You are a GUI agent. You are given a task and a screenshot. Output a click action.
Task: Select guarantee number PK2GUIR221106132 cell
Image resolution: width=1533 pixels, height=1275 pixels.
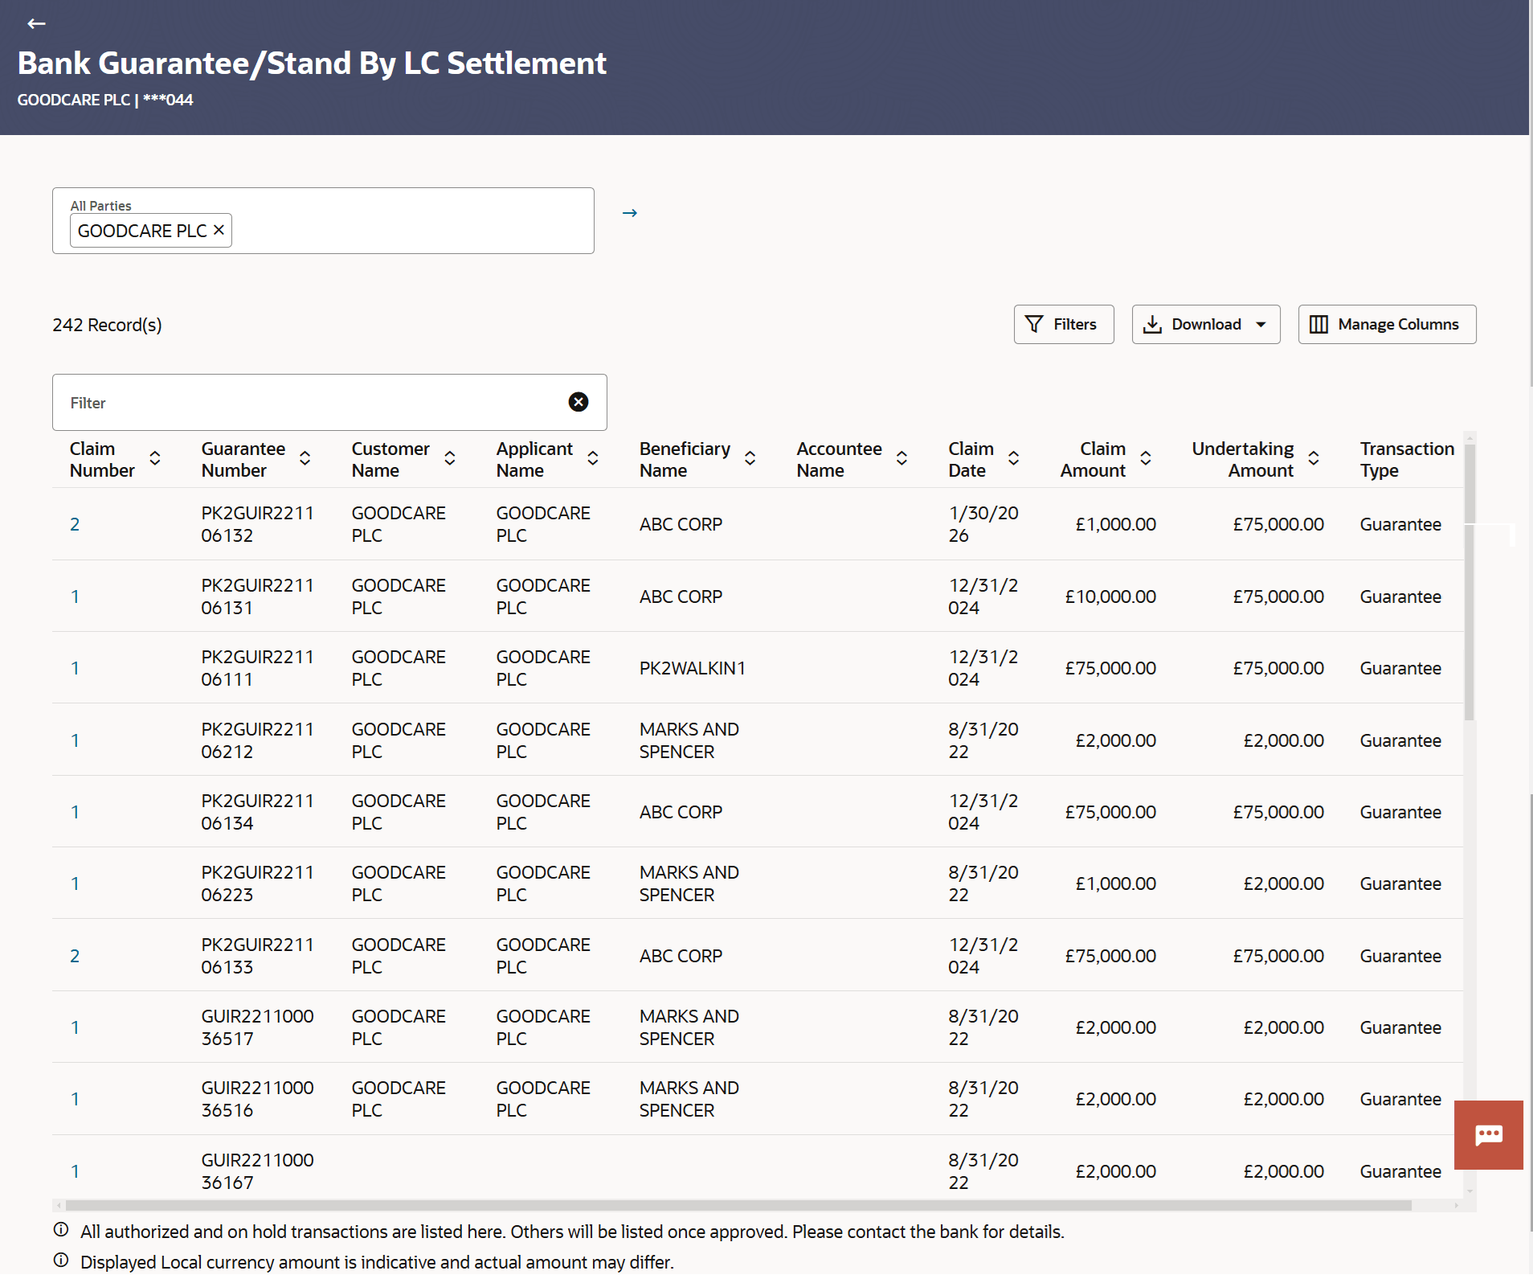tap(257, 524)
